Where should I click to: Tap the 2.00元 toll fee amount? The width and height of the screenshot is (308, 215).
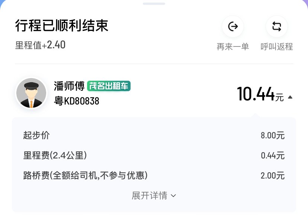click(x=272, y=175)
